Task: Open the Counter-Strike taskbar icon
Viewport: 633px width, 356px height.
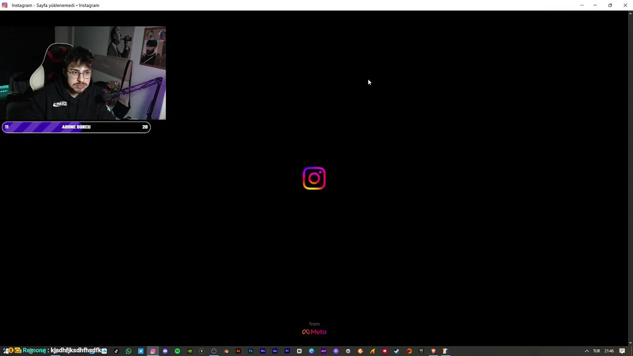Action: 446,351
